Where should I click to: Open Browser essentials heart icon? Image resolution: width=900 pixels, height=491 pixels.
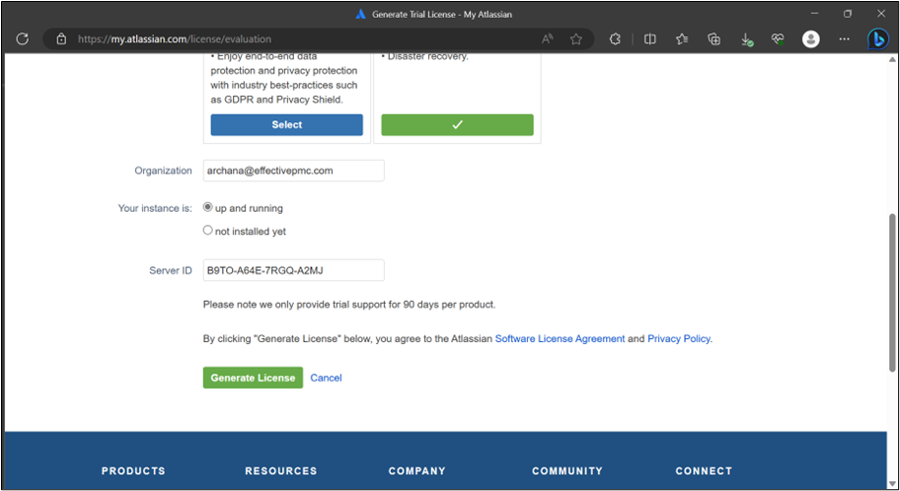(x=778, y=39)
